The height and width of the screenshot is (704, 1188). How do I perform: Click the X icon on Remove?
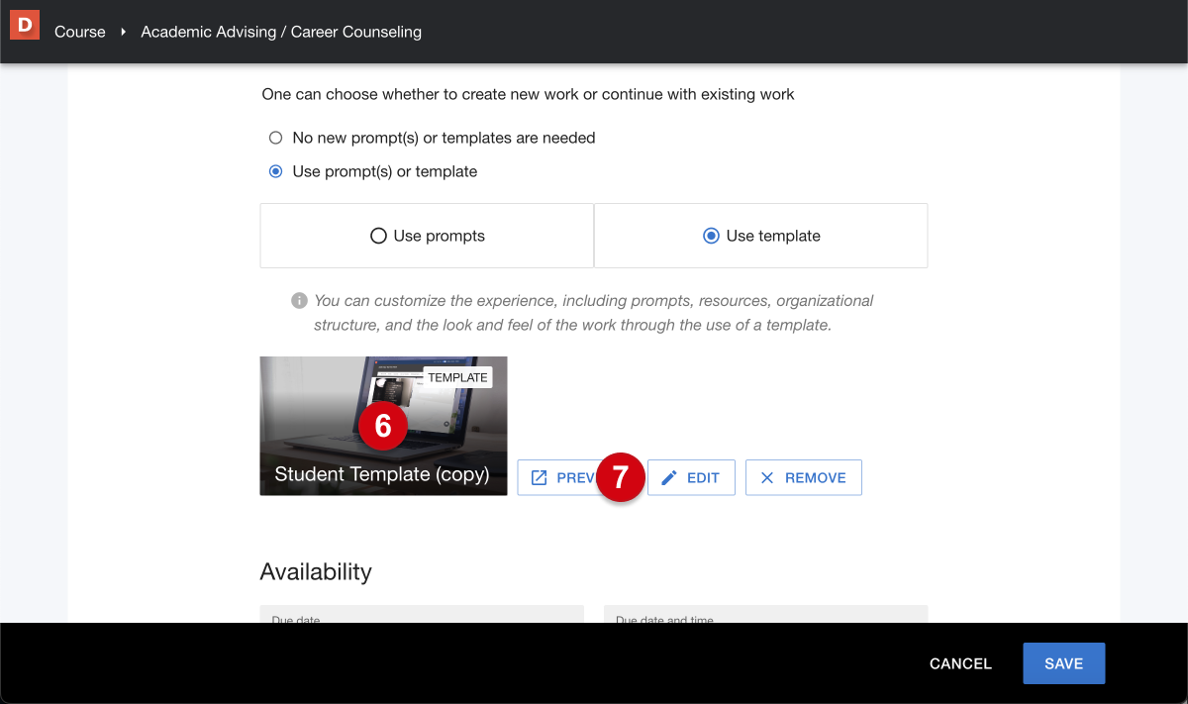[x=767, y=477]
